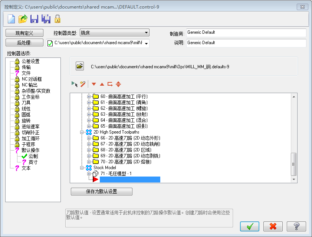Click the red position-insert-arrow rectangle icon
Viewport: 312px width, 237px height.
[110, 84]
